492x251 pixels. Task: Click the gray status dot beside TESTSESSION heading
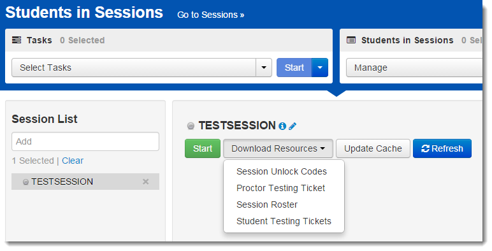click(x=191, y=126)
